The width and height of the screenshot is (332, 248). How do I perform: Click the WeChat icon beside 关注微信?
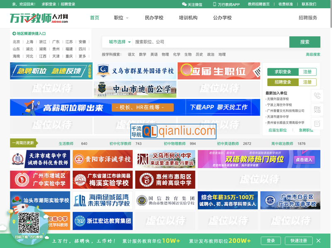[x=184, y=5]
